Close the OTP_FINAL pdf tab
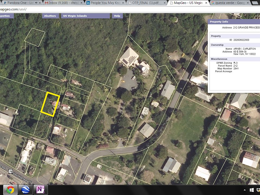This screenshot has width=260, height=195. (164, 3)
